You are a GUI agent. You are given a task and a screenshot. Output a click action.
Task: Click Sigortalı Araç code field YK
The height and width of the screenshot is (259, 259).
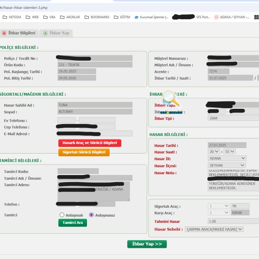click(x=240, y=206)
